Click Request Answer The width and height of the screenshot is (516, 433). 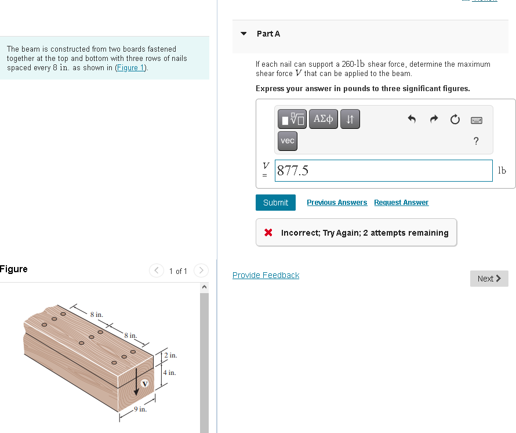[401, 202]
